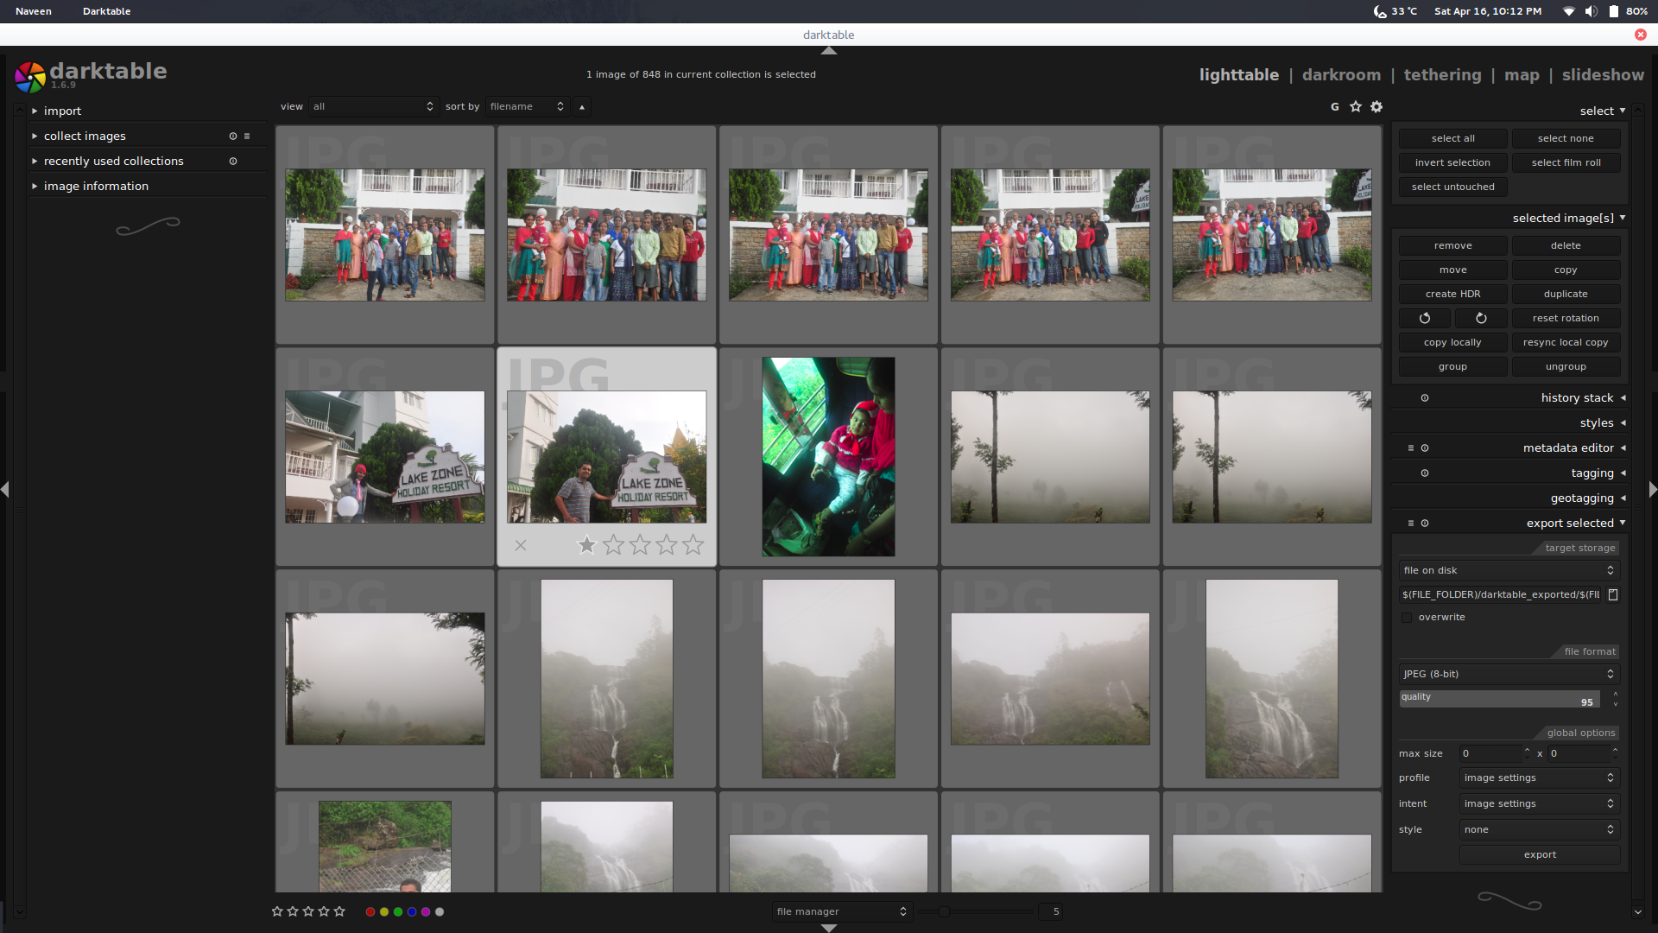Reset the metadata editor module

tap(1425, 448)
